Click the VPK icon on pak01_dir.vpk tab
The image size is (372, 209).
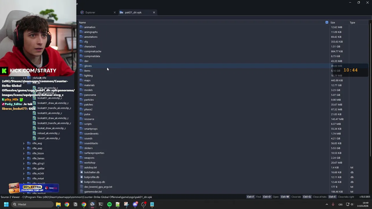coord(121,12)
